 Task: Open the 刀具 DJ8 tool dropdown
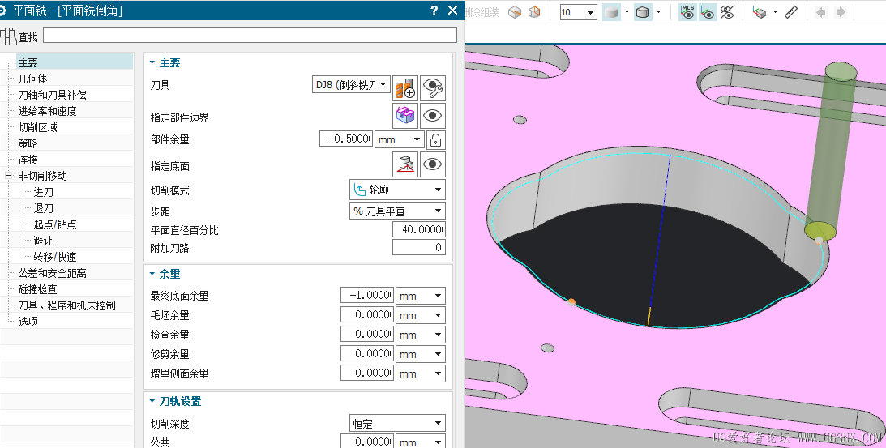pyautogui.click(x=351, y=85)
